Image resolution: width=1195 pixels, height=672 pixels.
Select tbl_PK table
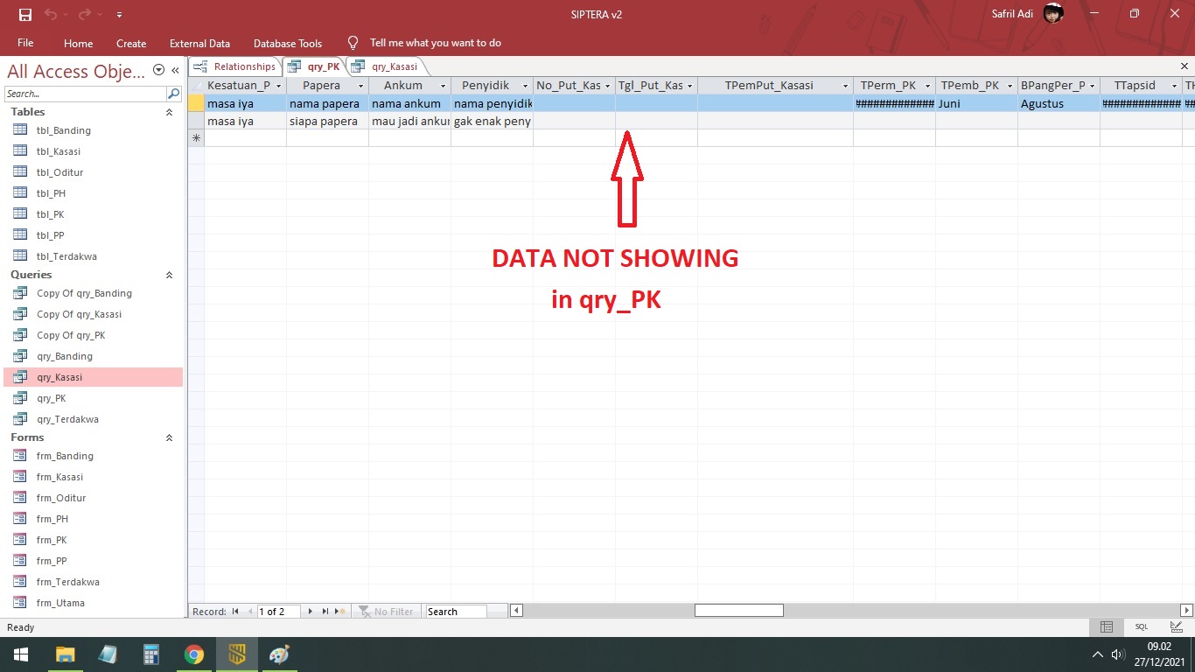93,214
